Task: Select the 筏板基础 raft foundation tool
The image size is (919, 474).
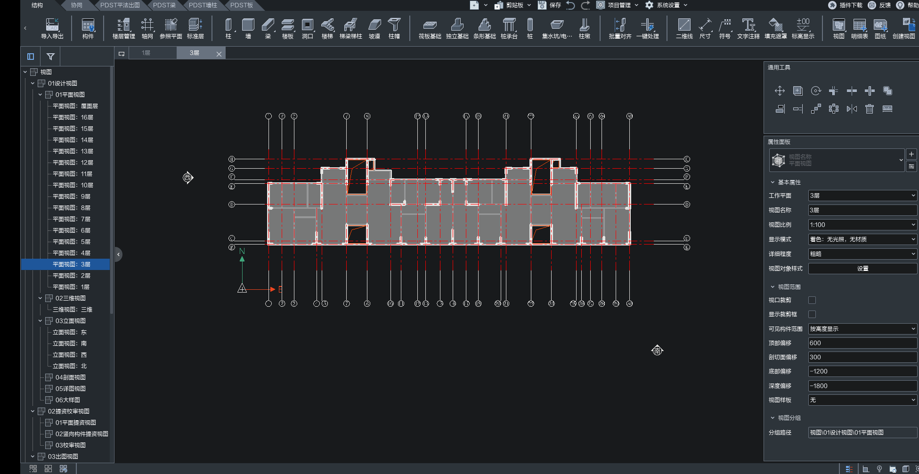Action: [430, 28]
